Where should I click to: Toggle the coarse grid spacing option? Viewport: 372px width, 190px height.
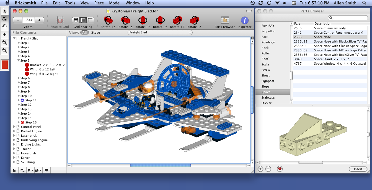coord(90,20)
